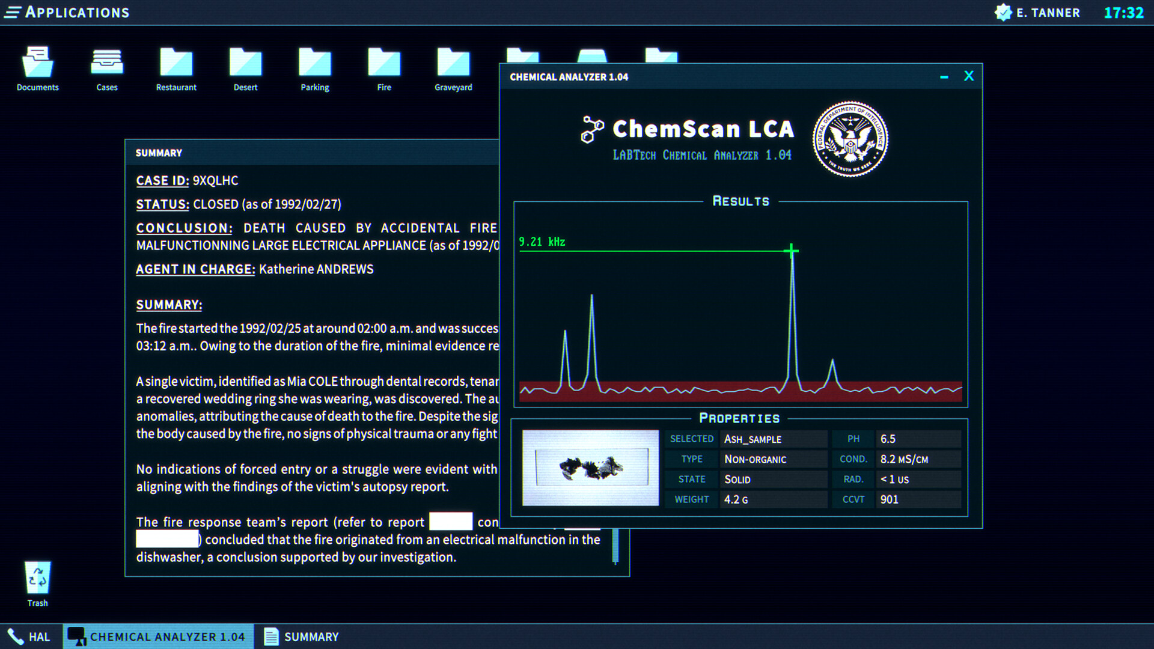Open the Desert folder
This screenshot has width=1154, height=649.
coord(245,66)
